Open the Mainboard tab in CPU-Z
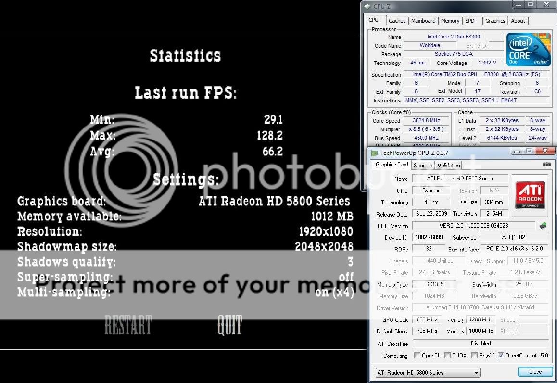Viewport: 557px width, 383px height. pos(423,21)
